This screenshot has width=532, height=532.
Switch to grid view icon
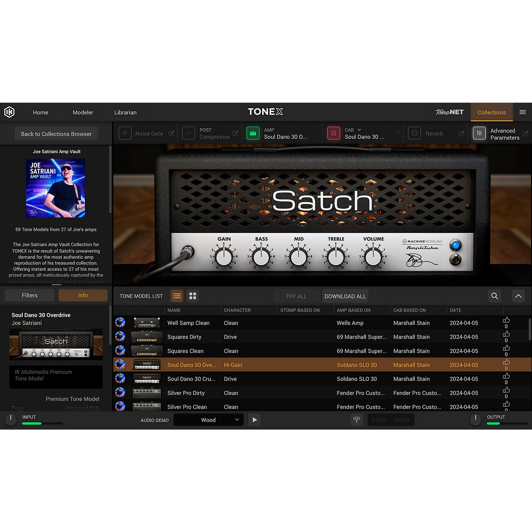pos(193,296)
